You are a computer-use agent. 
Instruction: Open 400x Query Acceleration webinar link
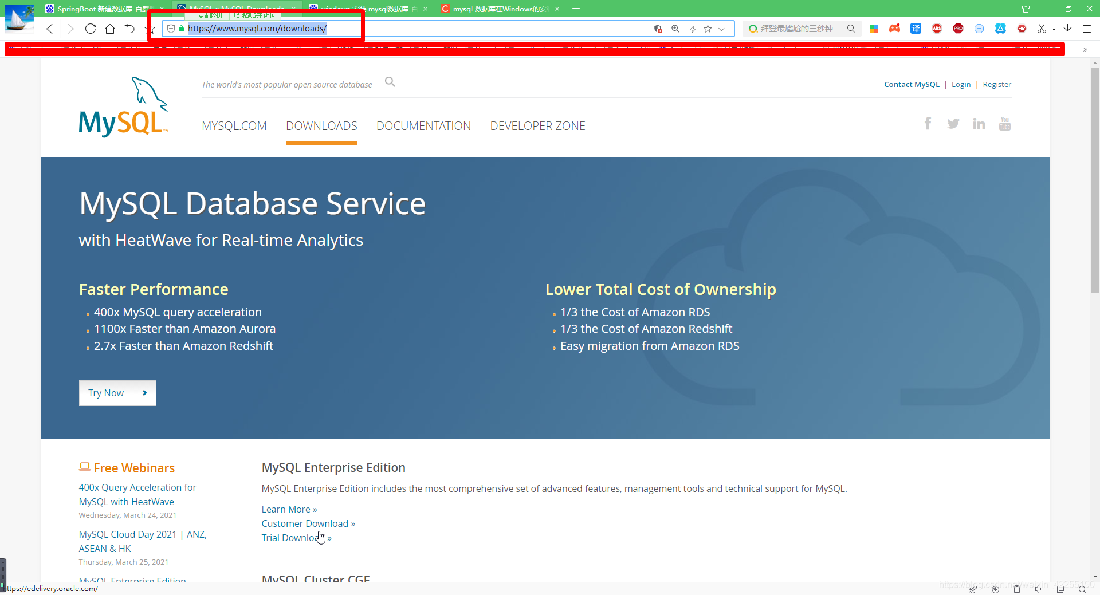pyautogui.click(x=137, y=494)
